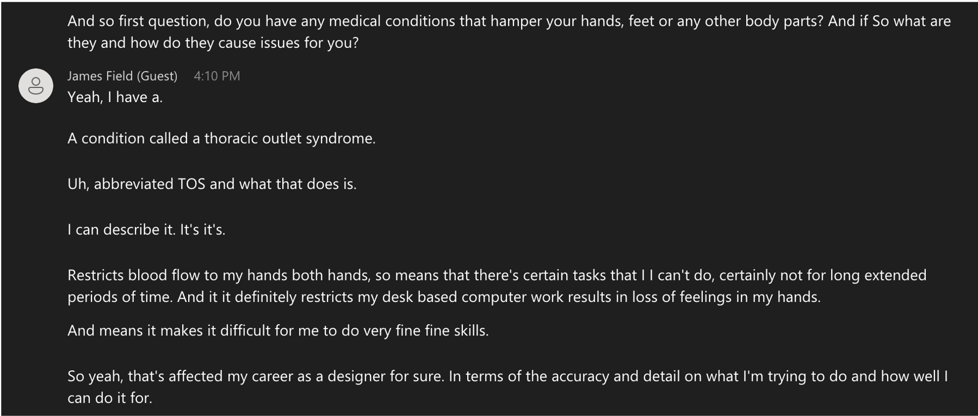Click the word 'designer' in the last paragraph
The width and height of the screenshot is (978, 416).
coord(356,377)
